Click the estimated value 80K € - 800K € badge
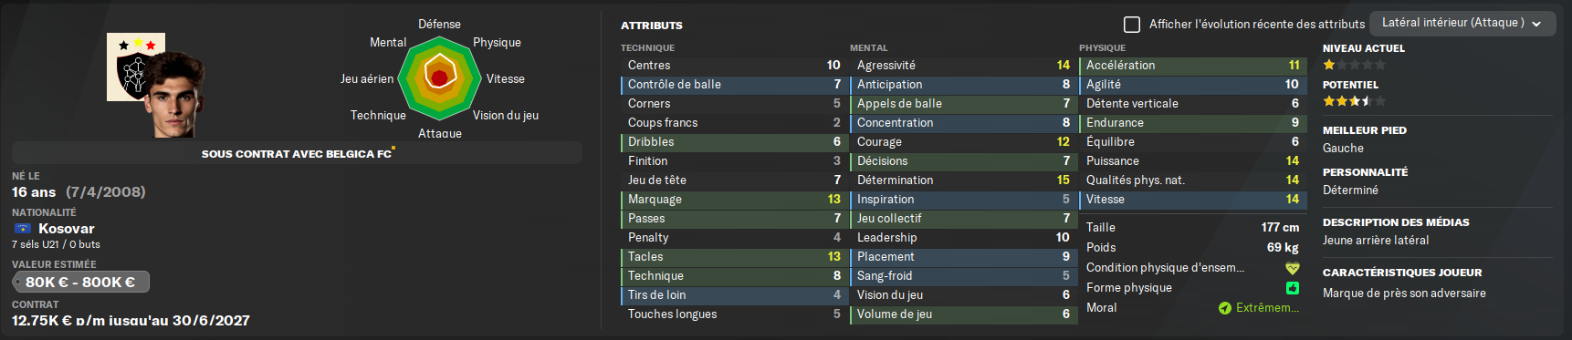The height and width of the screenshot is (340, 1572). click(80, 282)
